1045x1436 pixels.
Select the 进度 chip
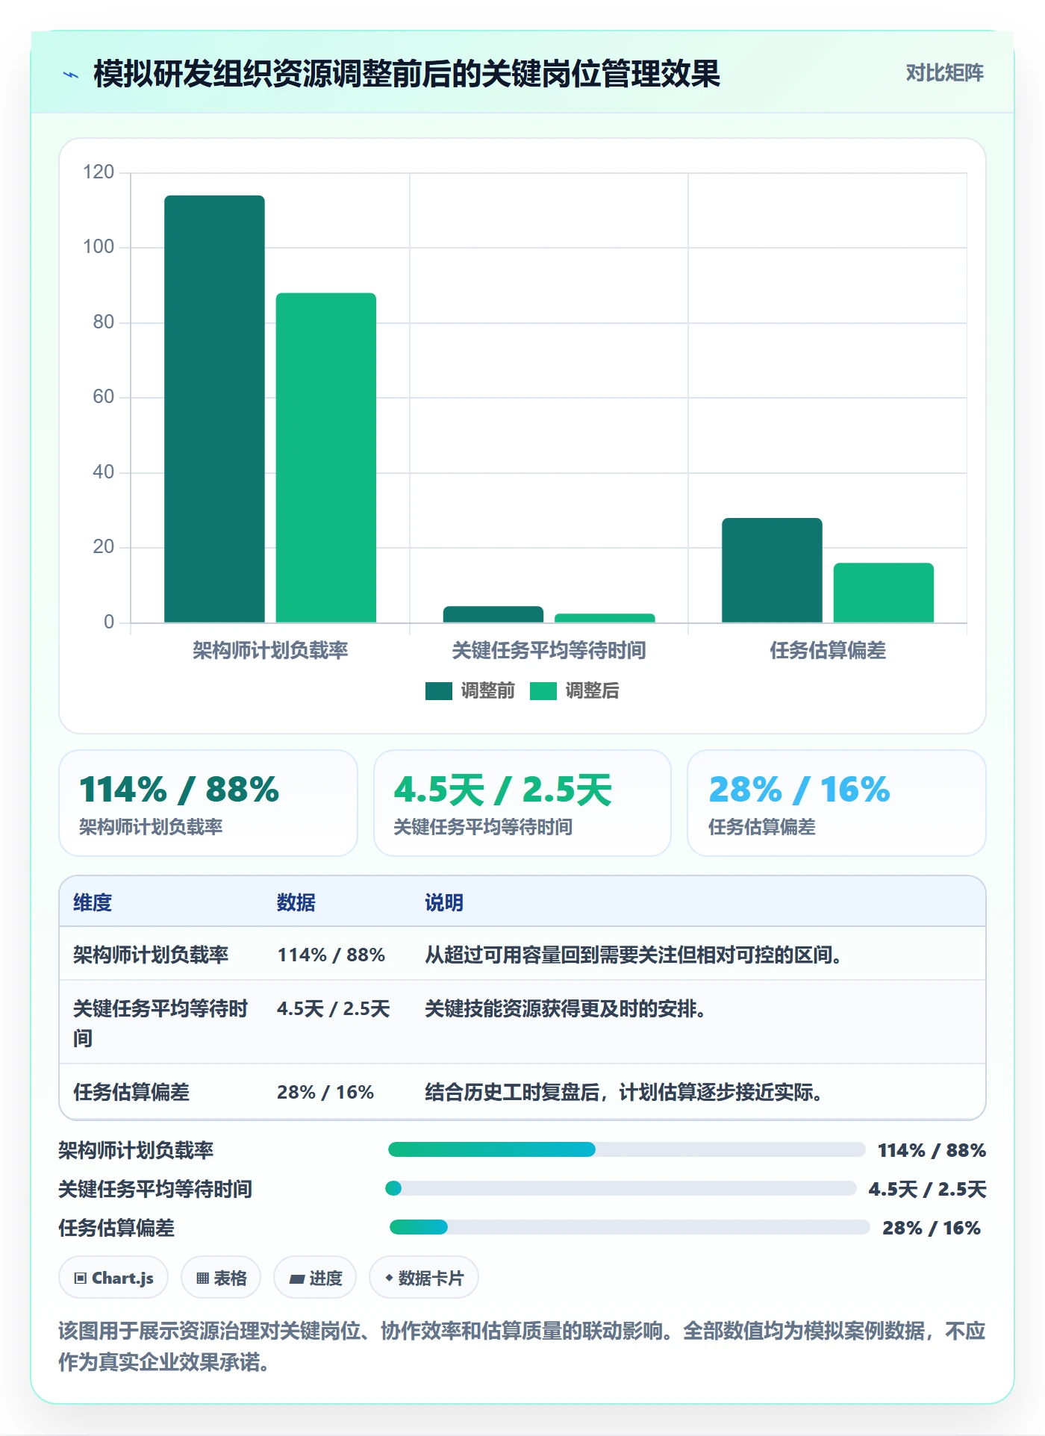click(x=315, y=1278)
